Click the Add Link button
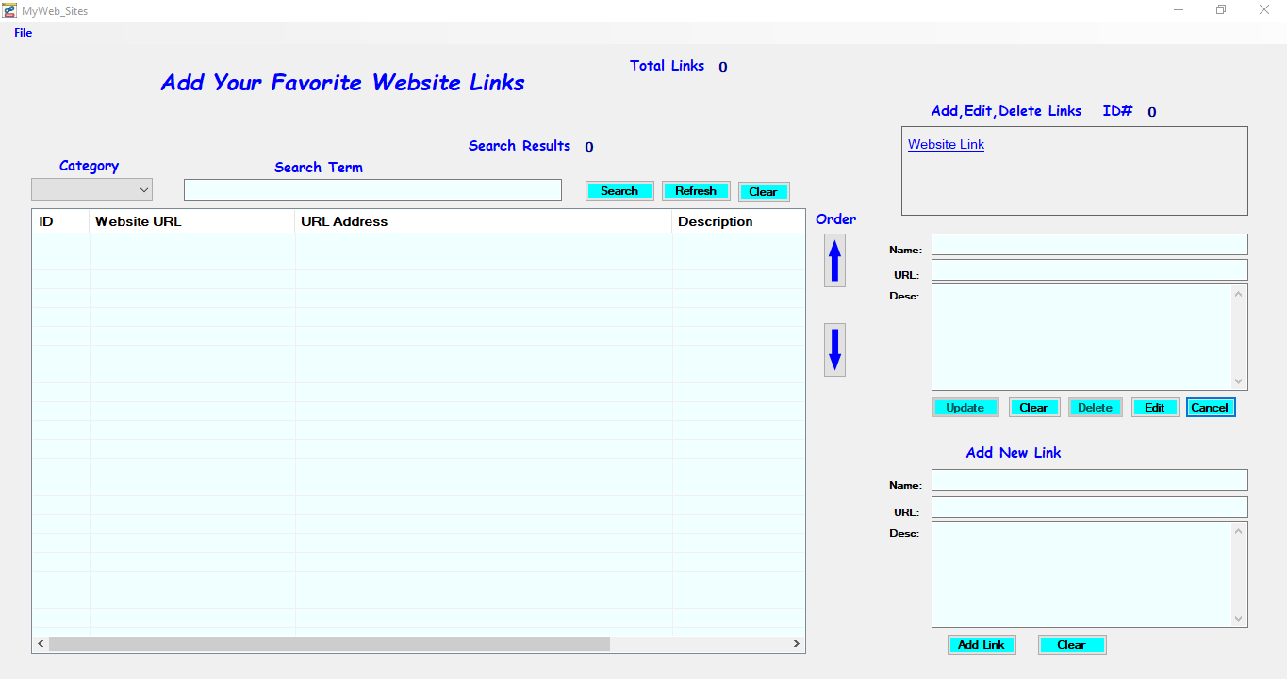The height and width of the screenshot is (679, 1287). pyautogui.click(x=982, y=644)
